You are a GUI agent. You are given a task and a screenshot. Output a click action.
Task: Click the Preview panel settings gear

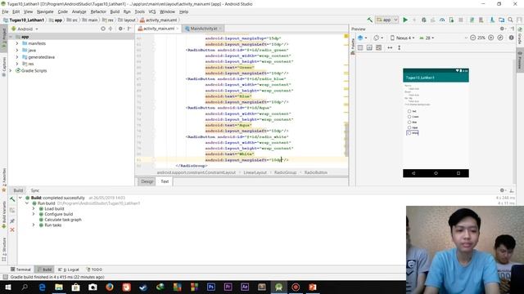502,29
